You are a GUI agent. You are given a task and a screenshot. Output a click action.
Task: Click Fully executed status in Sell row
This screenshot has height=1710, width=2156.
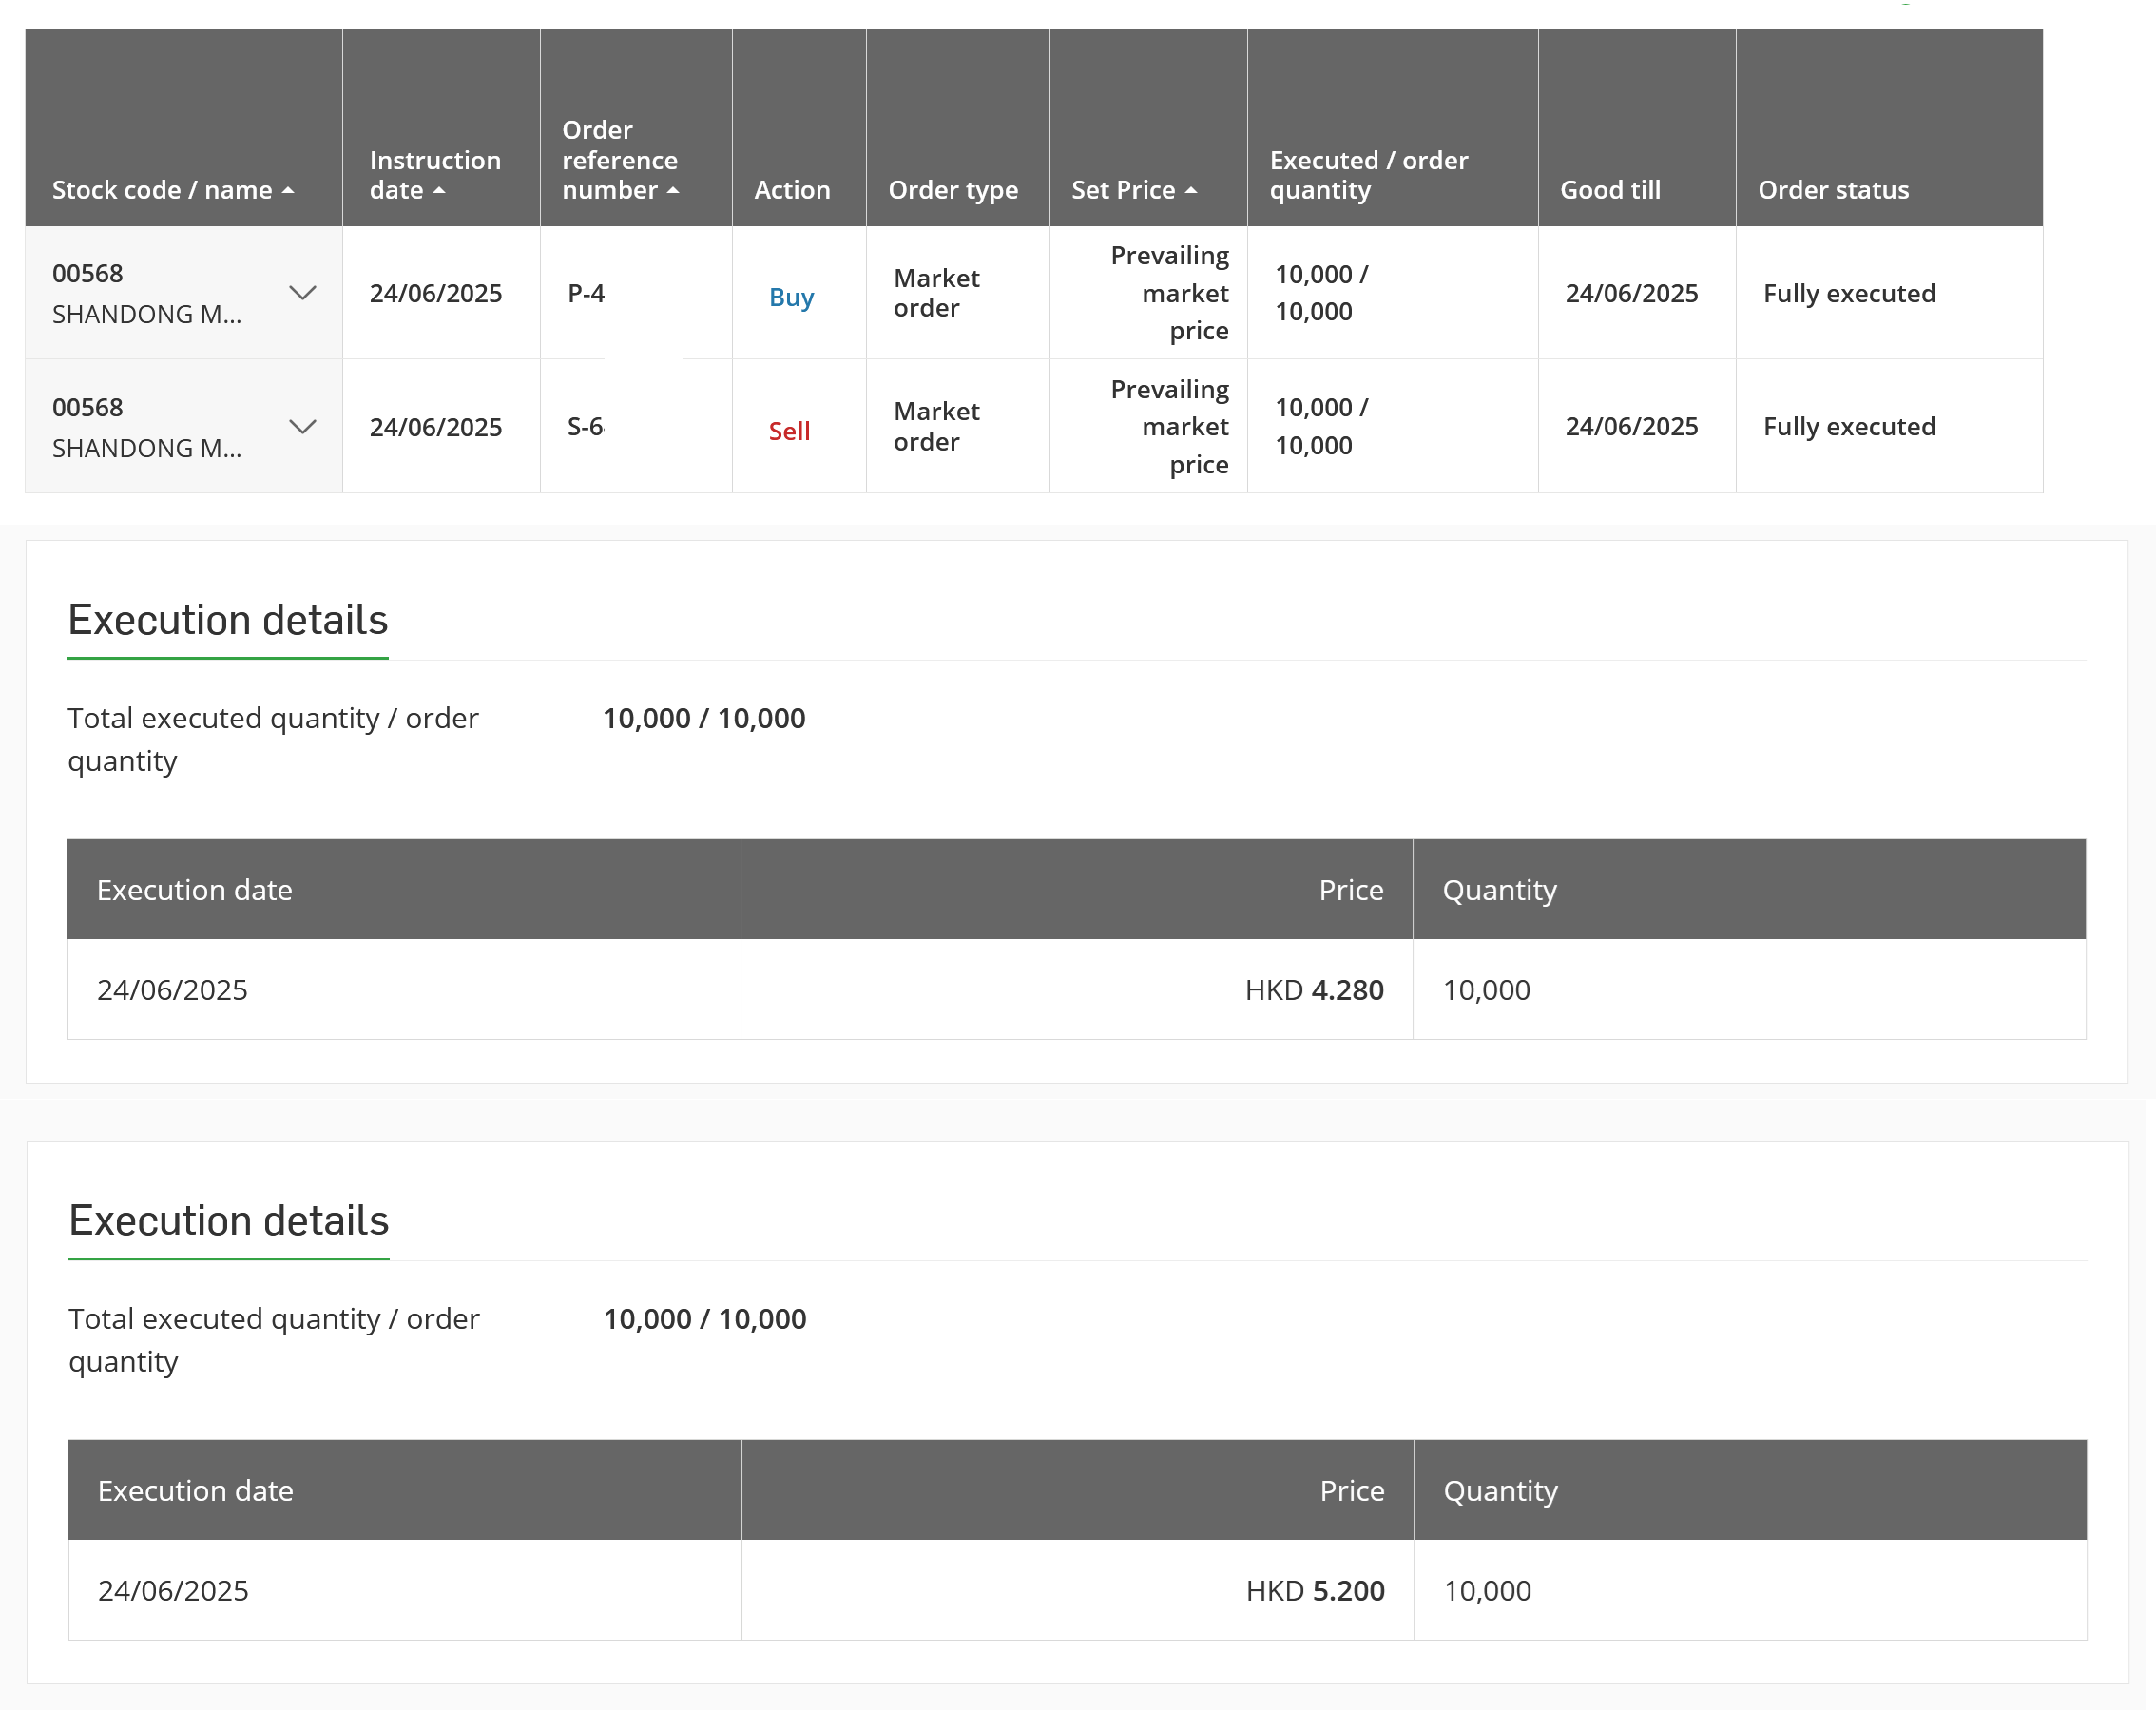[1849, 427]
